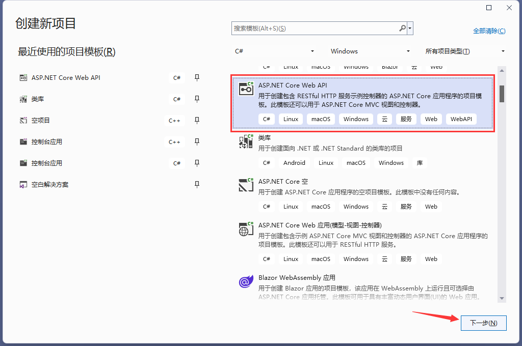Screen dimensions: 522x346
Task: Click the 空白解决方案 icon in the recent list
Action: coord(23,185)
